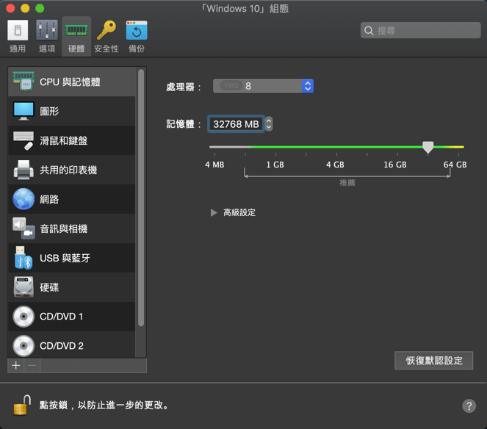Click the memory stepper arrows
487x429 pixels.
tap(269, 124)
